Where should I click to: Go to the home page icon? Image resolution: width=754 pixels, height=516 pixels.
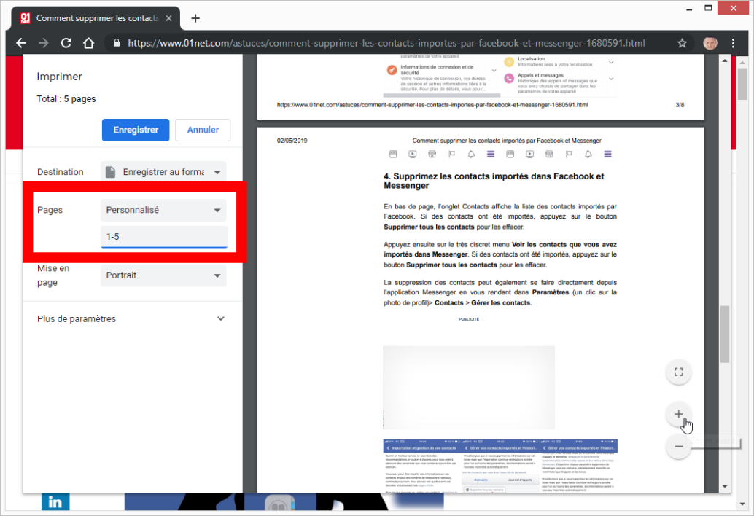tap(88, 43)
